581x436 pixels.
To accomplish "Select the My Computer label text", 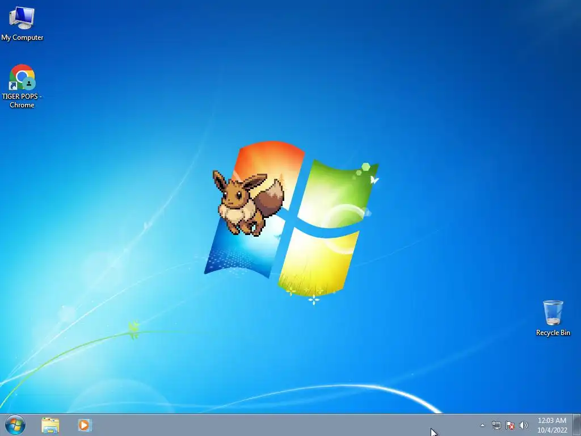I will pyautogui.click(x=22, y=37).
